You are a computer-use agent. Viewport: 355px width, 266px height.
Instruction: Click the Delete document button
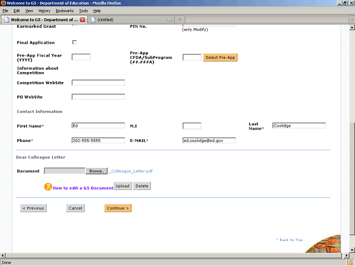pyautogui.click(x=142, y=186)
